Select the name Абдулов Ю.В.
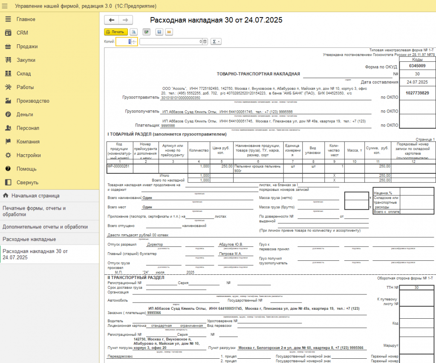The image size is (436, 363). (x=231, y=244)
